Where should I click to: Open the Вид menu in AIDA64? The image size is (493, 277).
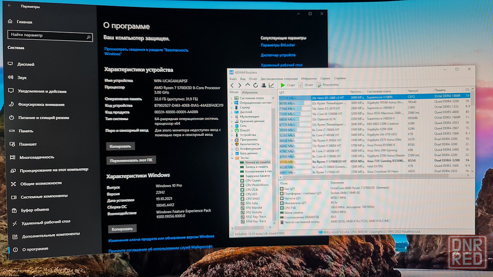(x=243, y=79)
